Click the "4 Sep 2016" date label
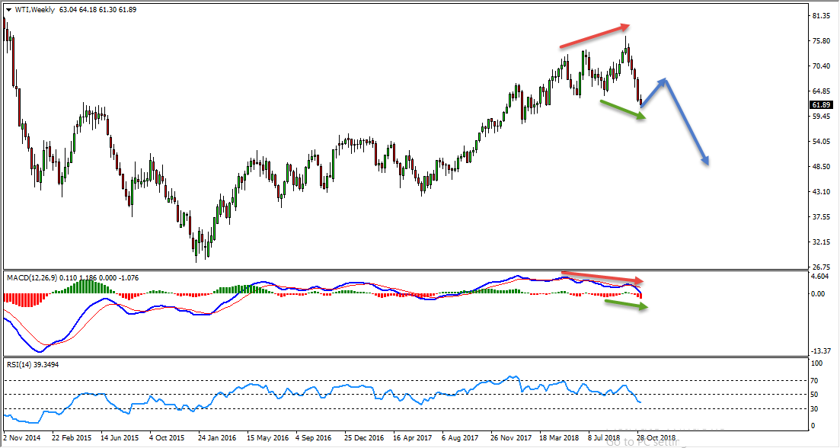840x448 pixels. (x=314, y=438)
